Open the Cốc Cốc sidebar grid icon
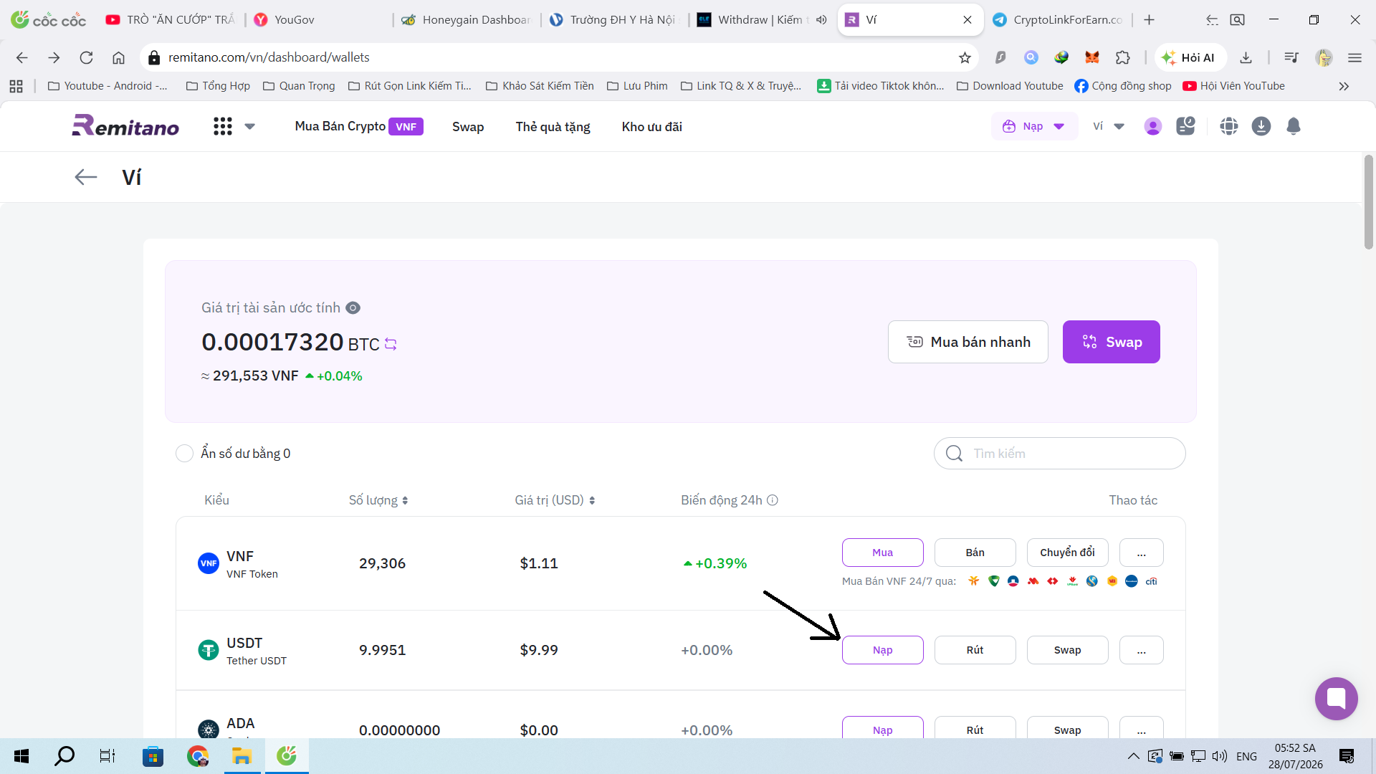Image resolution: width=1376 pixels, height=774 pixels. click(16, 86)
